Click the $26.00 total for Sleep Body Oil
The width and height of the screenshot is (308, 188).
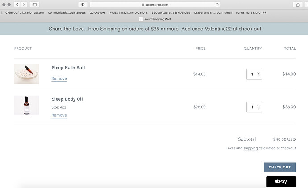(289, 107)
